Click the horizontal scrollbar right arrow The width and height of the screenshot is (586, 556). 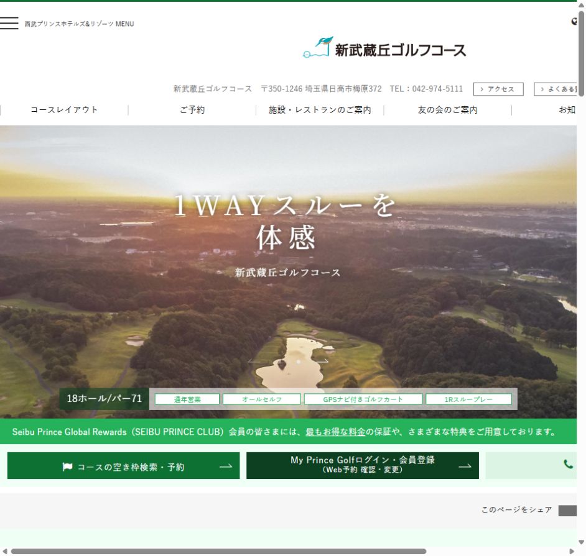pos(572,551)
